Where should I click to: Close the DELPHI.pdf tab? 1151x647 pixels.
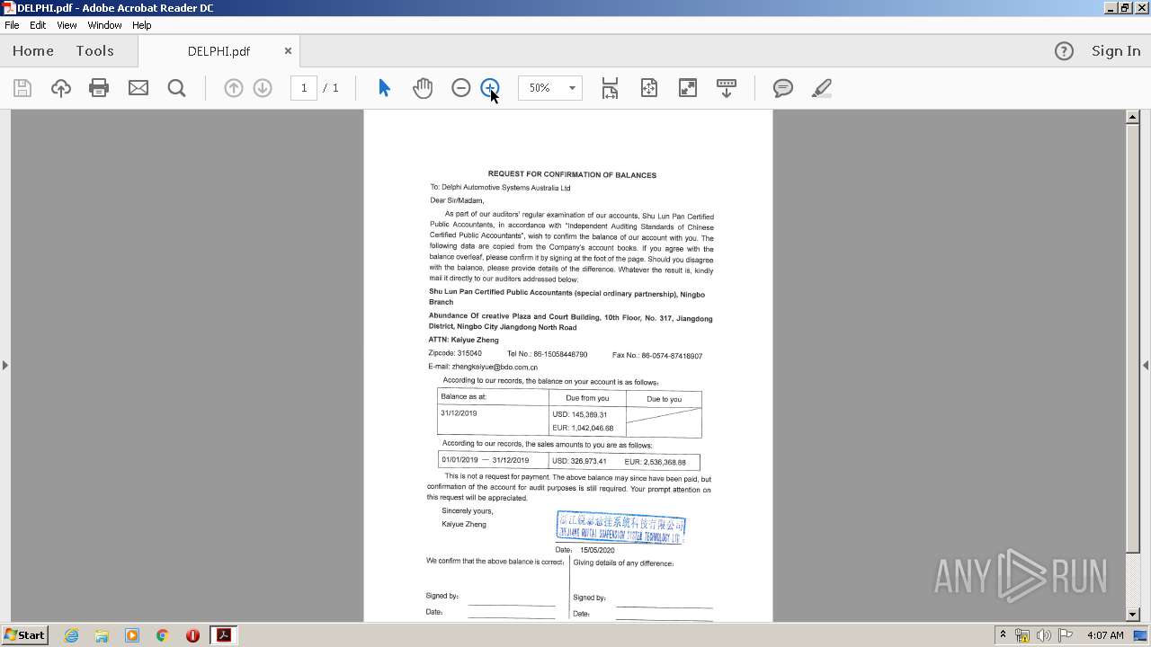tap(288, 51)
